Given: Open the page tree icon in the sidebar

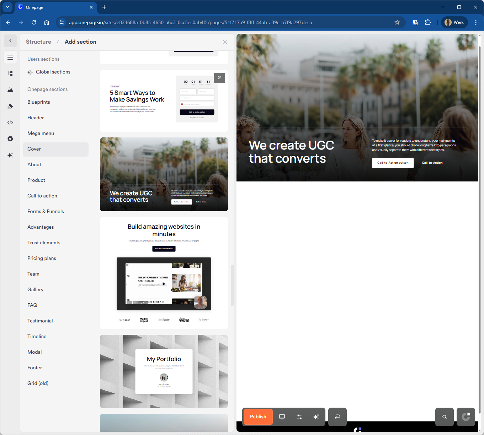Looking at the screenshot, I should pyautogui.click(x=10, y=74).
